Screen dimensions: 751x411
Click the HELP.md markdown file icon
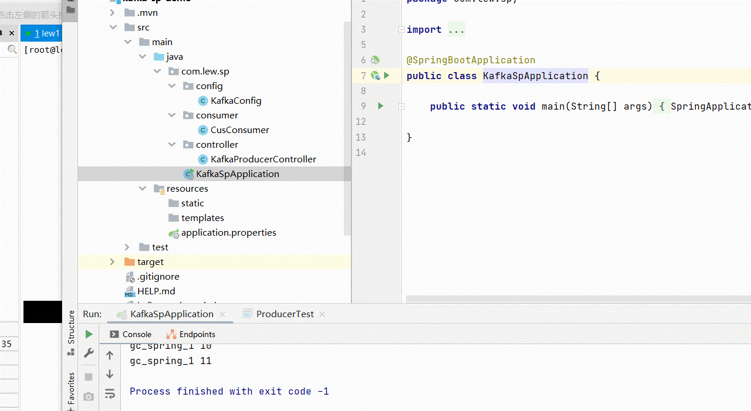[x=130, y=291]
